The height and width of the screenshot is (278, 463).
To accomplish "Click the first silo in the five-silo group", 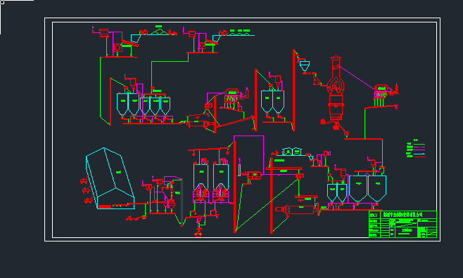I will pos(122,104).
